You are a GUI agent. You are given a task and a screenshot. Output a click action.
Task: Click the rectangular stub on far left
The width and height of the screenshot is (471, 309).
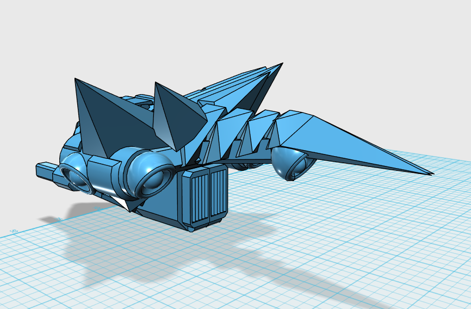pos(45,170)
